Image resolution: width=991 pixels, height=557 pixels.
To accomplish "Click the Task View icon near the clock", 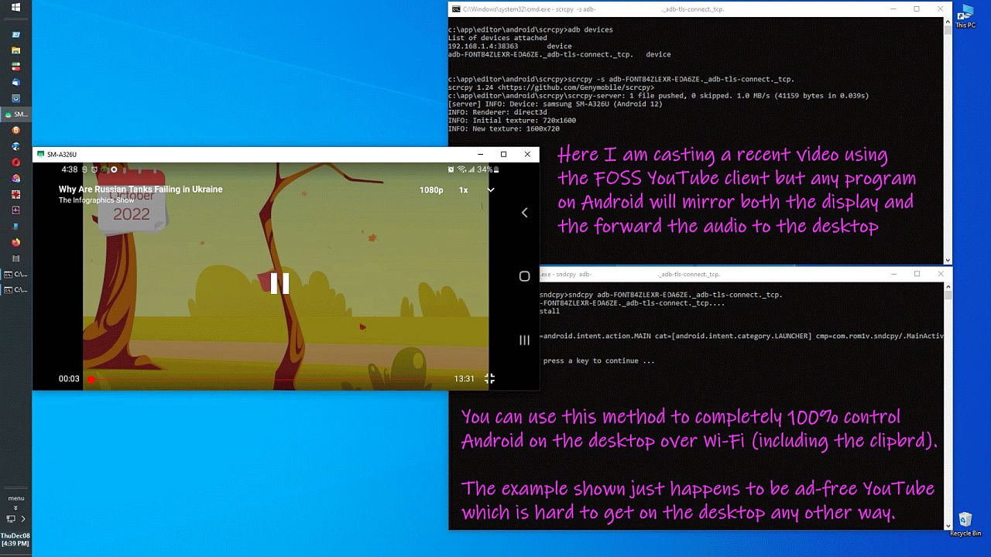I will coord(11,519).
